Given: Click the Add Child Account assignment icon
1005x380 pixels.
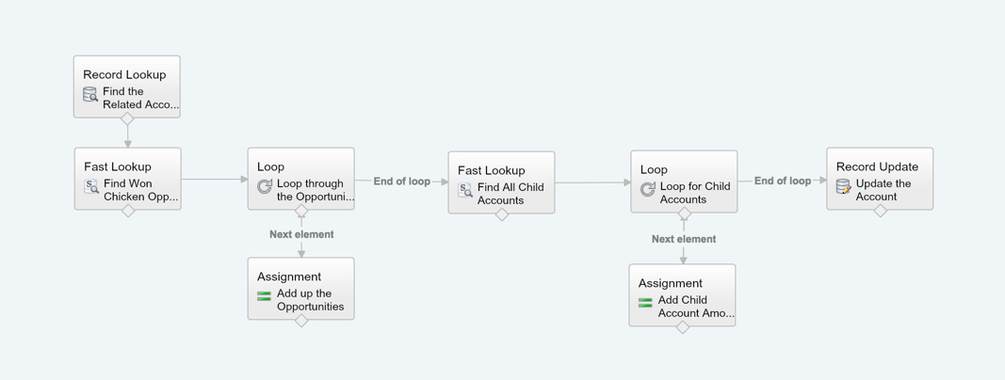Looking at the screenshot, I should tap(645, 303).
